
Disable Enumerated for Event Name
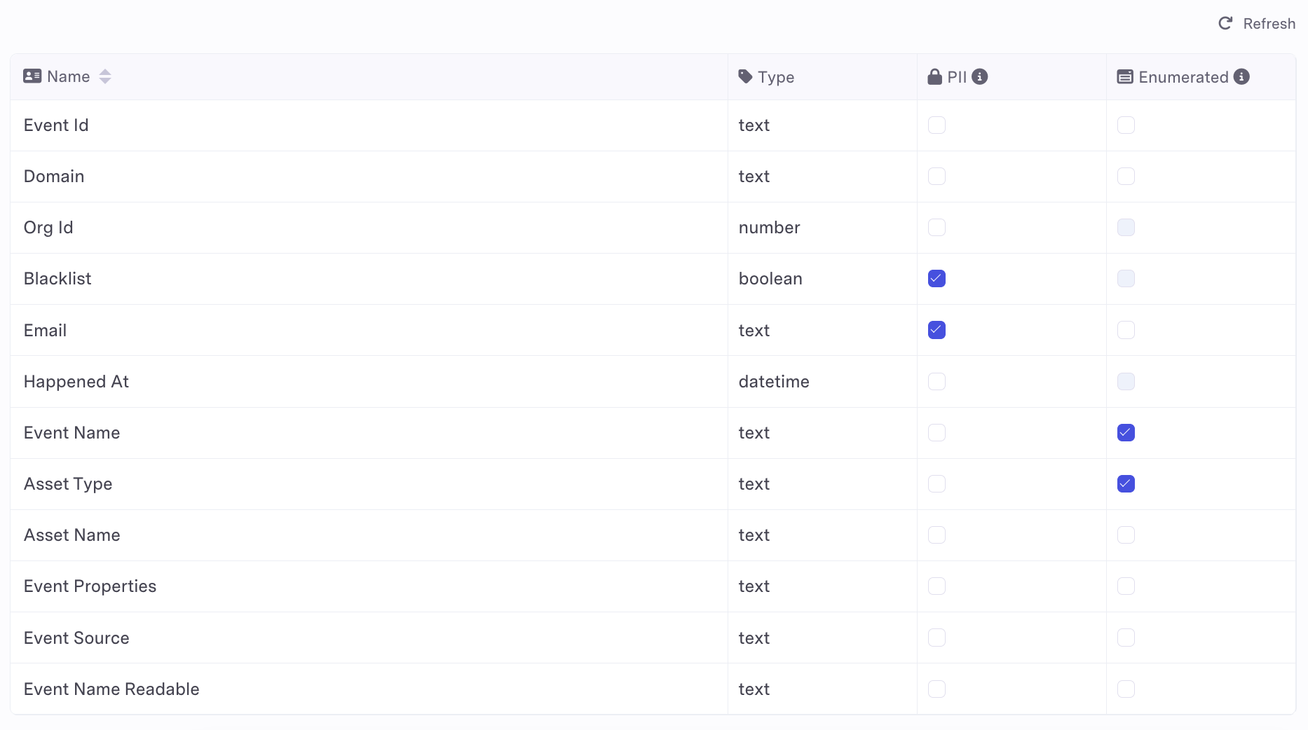coord(1126,433)
